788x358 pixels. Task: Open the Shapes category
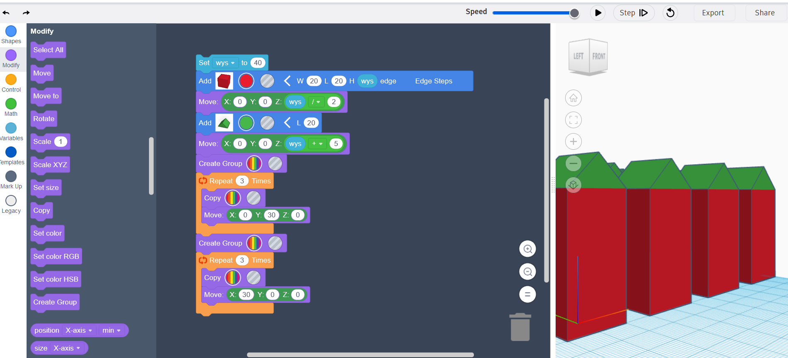coord(11,35)
